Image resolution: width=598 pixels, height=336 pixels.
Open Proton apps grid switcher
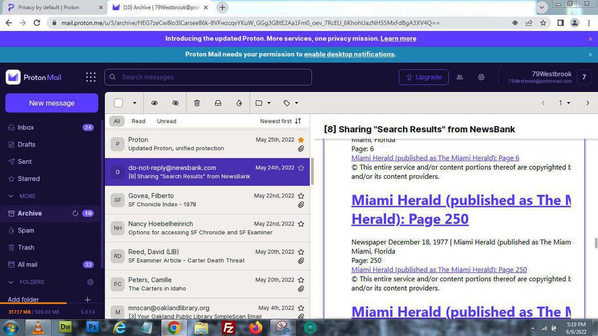coord(91,77)
